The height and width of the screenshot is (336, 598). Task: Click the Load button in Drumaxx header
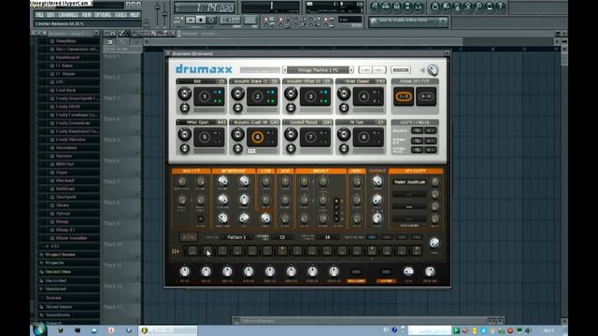click(x=365, y=70)
